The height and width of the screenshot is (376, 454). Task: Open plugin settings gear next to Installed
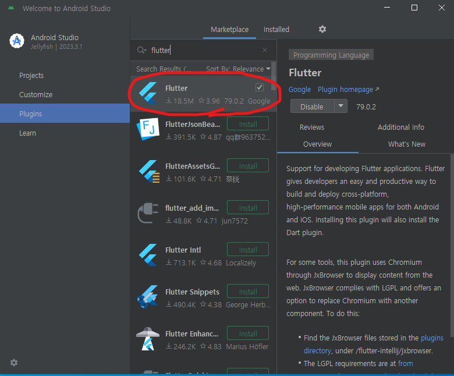322,29
